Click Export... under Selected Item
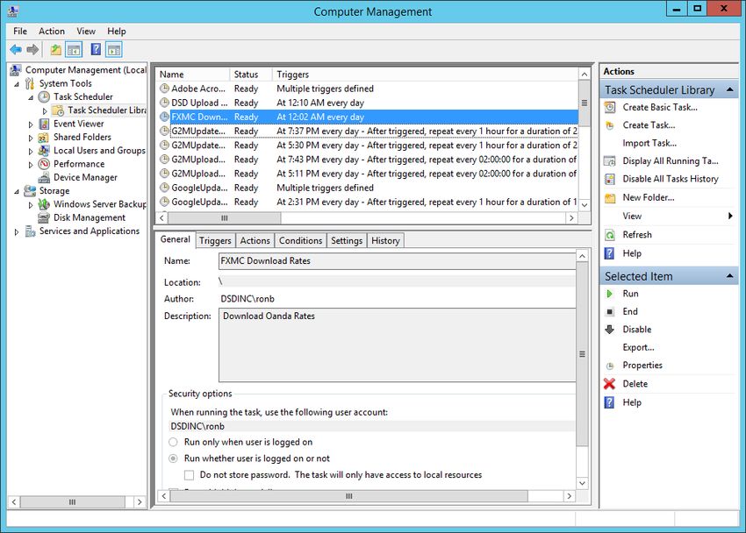 click(x=638, y=347)
